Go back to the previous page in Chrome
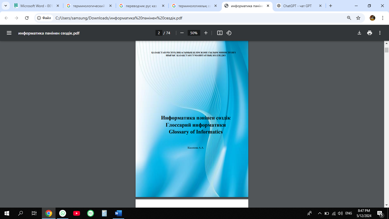Image resolution: width=389 pixels, height=219 pixels. point(6,18)
